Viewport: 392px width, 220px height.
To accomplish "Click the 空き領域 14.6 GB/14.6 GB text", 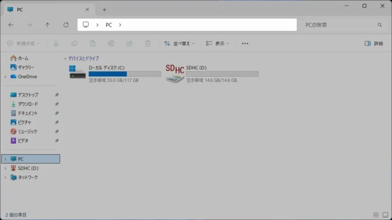I will [212, 80].
